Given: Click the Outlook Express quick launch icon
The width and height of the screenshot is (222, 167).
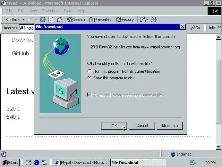Looking at the screenshot, I should (45, 162).
